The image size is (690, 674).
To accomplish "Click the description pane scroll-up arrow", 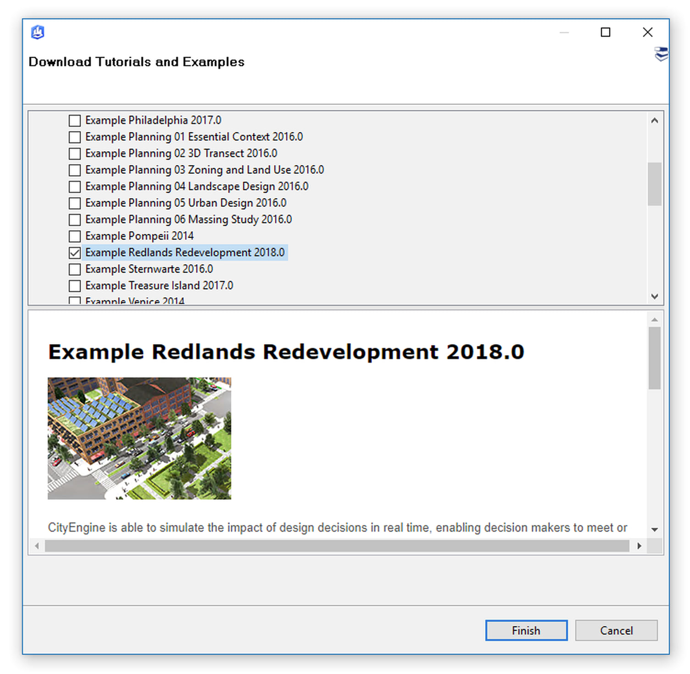I will coord(655,319).
